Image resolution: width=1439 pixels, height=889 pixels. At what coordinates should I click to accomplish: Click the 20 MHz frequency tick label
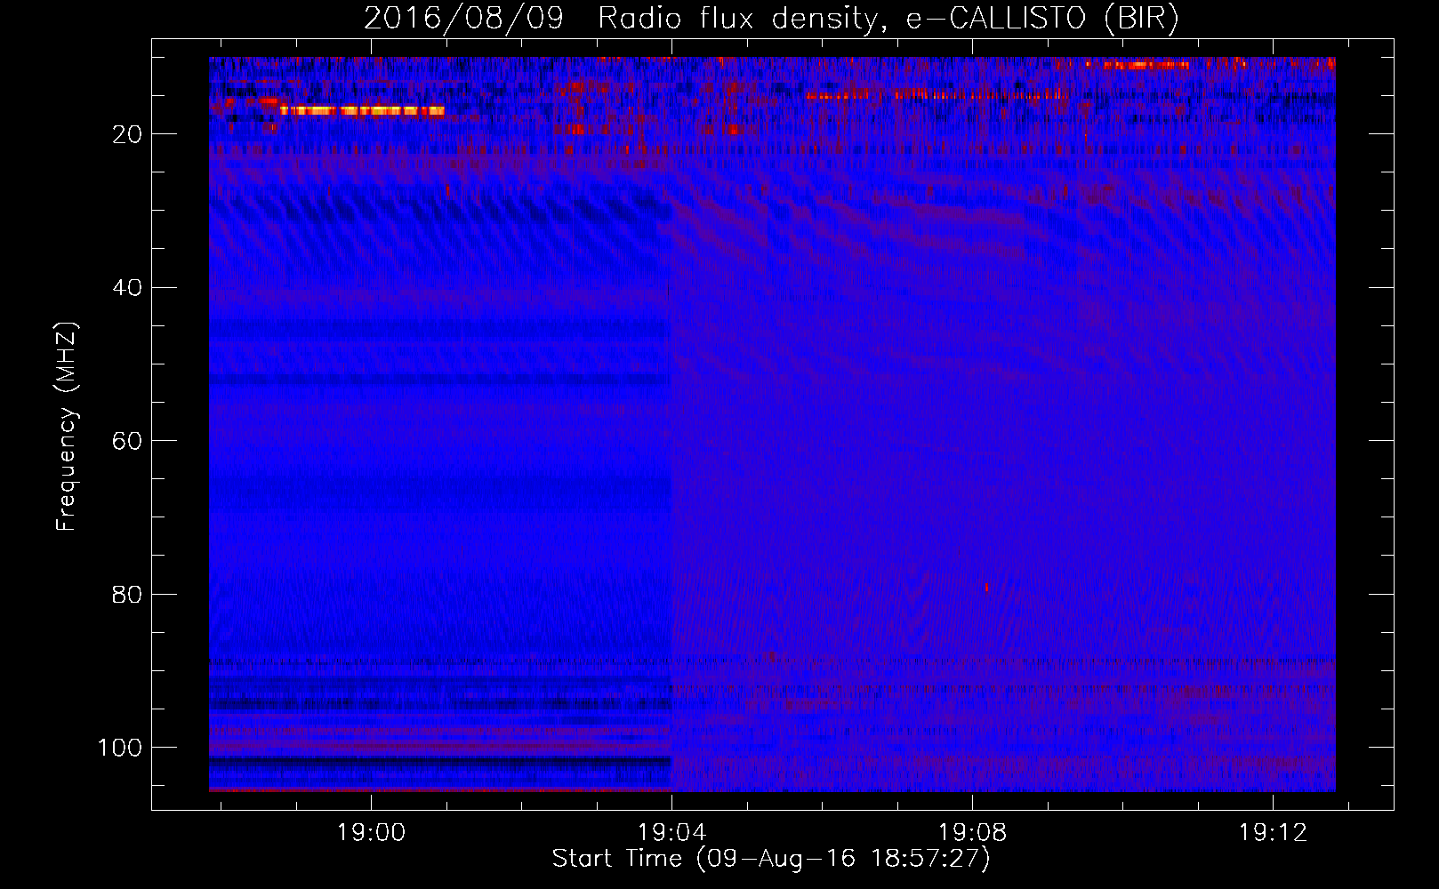pos(127,134)
